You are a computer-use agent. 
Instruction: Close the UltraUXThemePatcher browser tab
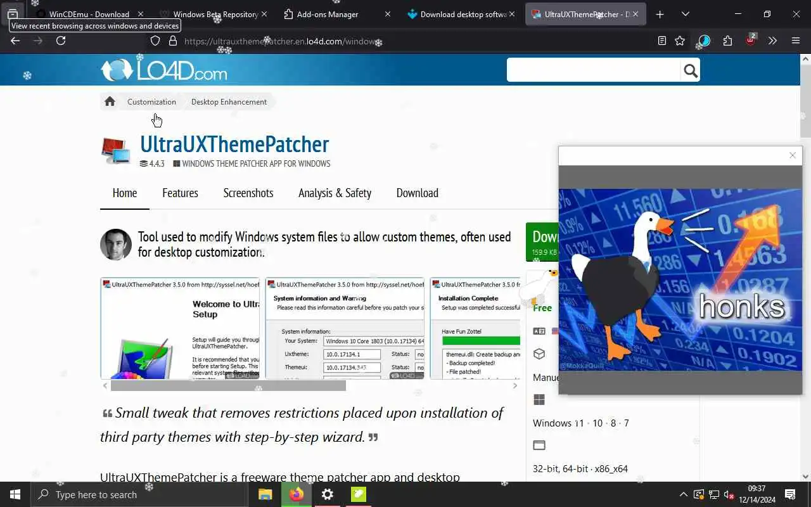click(x=635, y=14)
